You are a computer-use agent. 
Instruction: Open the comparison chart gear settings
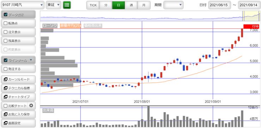31,105
